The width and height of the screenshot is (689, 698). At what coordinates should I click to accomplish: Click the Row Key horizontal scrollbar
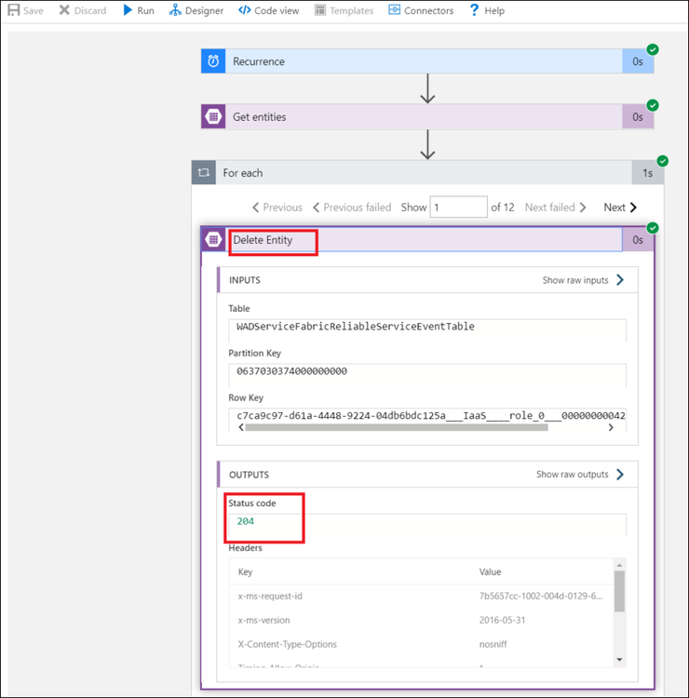397,427
